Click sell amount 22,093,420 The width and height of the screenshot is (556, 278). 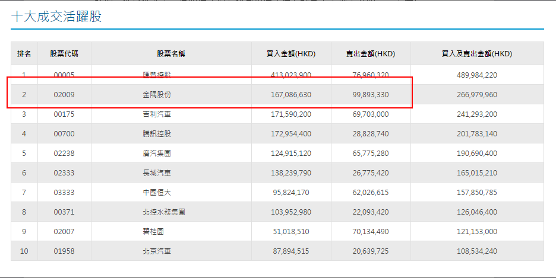(x=371, y=212)
